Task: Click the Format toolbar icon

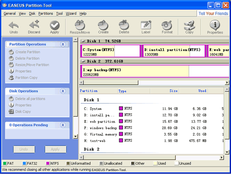Action: pyautogui.click(x=167, y=27)
